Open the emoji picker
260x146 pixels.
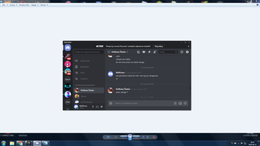(x=185, y=103)
